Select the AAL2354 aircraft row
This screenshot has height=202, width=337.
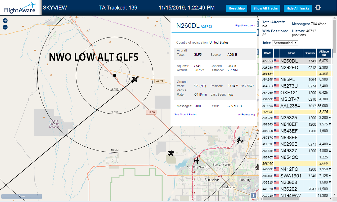tap(297, 106)
